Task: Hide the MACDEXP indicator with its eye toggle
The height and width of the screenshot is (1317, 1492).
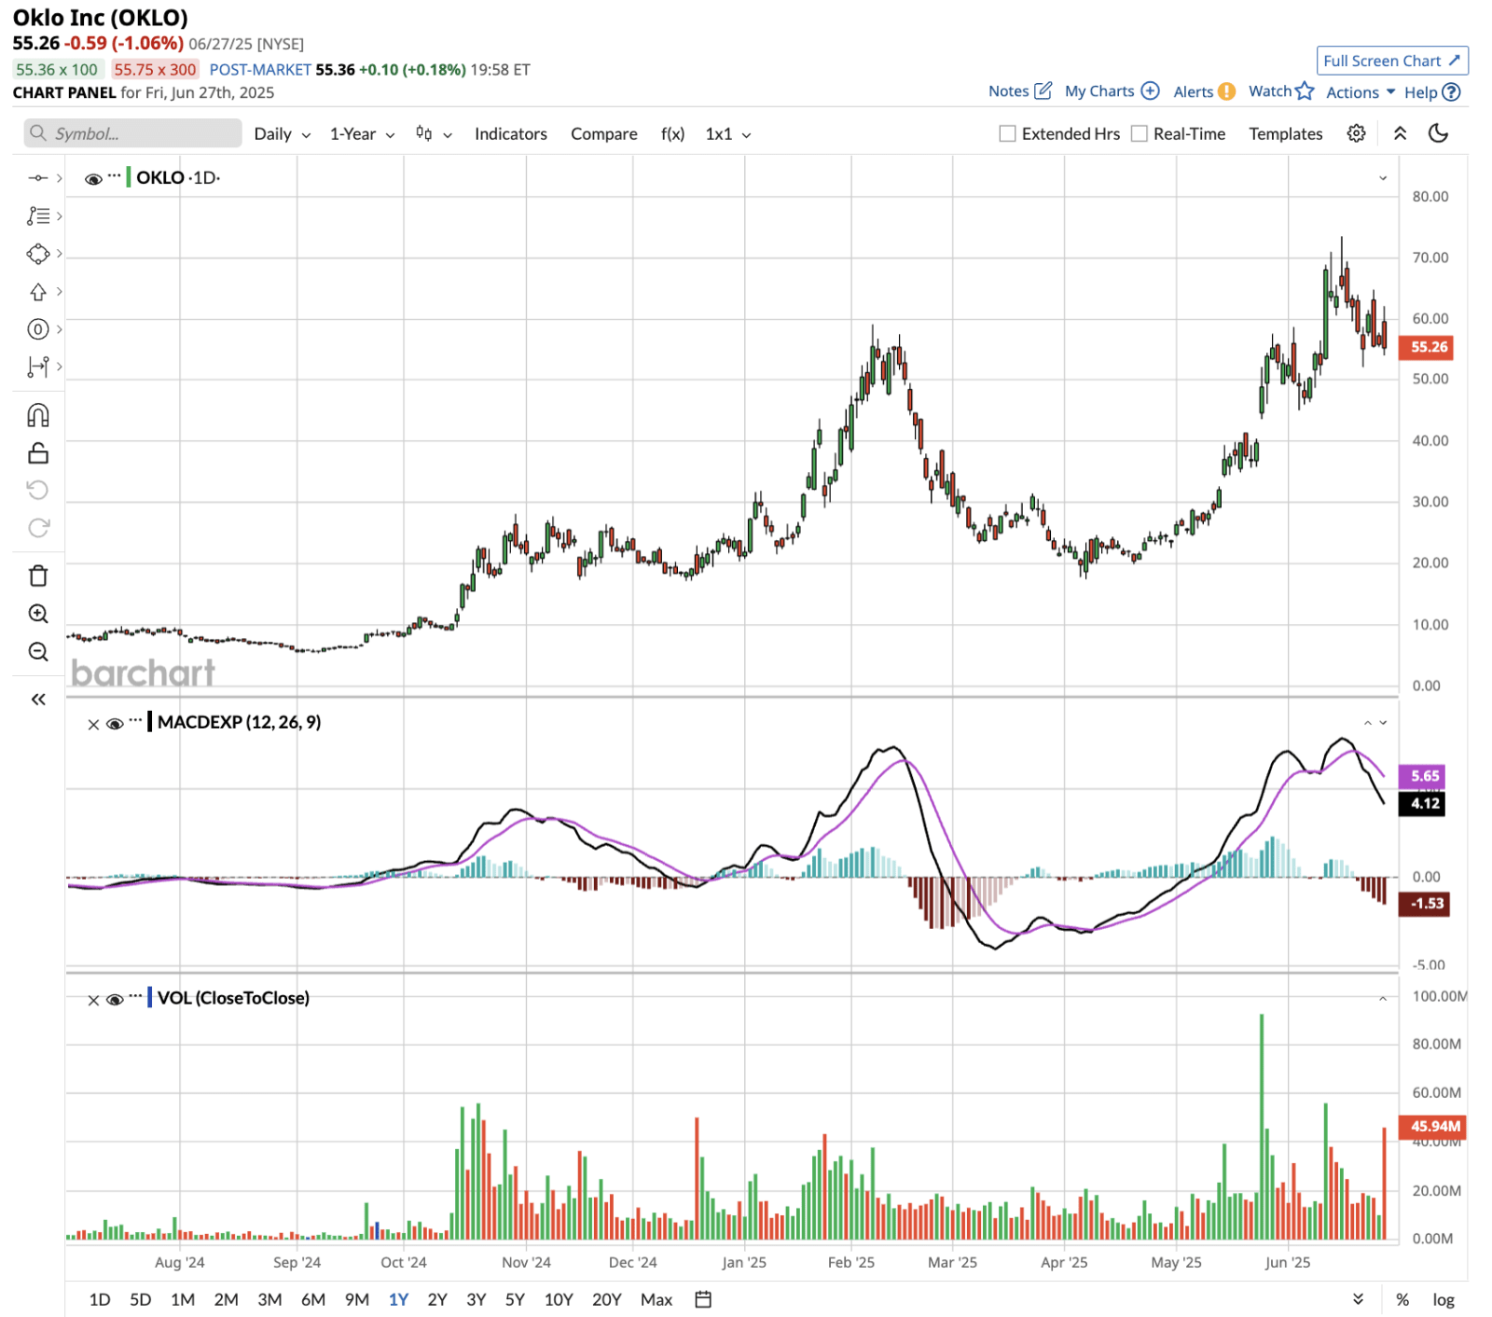Action: coord(113,723)
